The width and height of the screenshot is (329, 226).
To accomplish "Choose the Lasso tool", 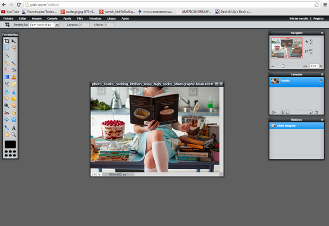I will coord(14,48).
